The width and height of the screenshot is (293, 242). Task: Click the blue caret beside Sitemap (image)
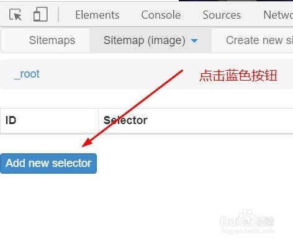point(194,41)
